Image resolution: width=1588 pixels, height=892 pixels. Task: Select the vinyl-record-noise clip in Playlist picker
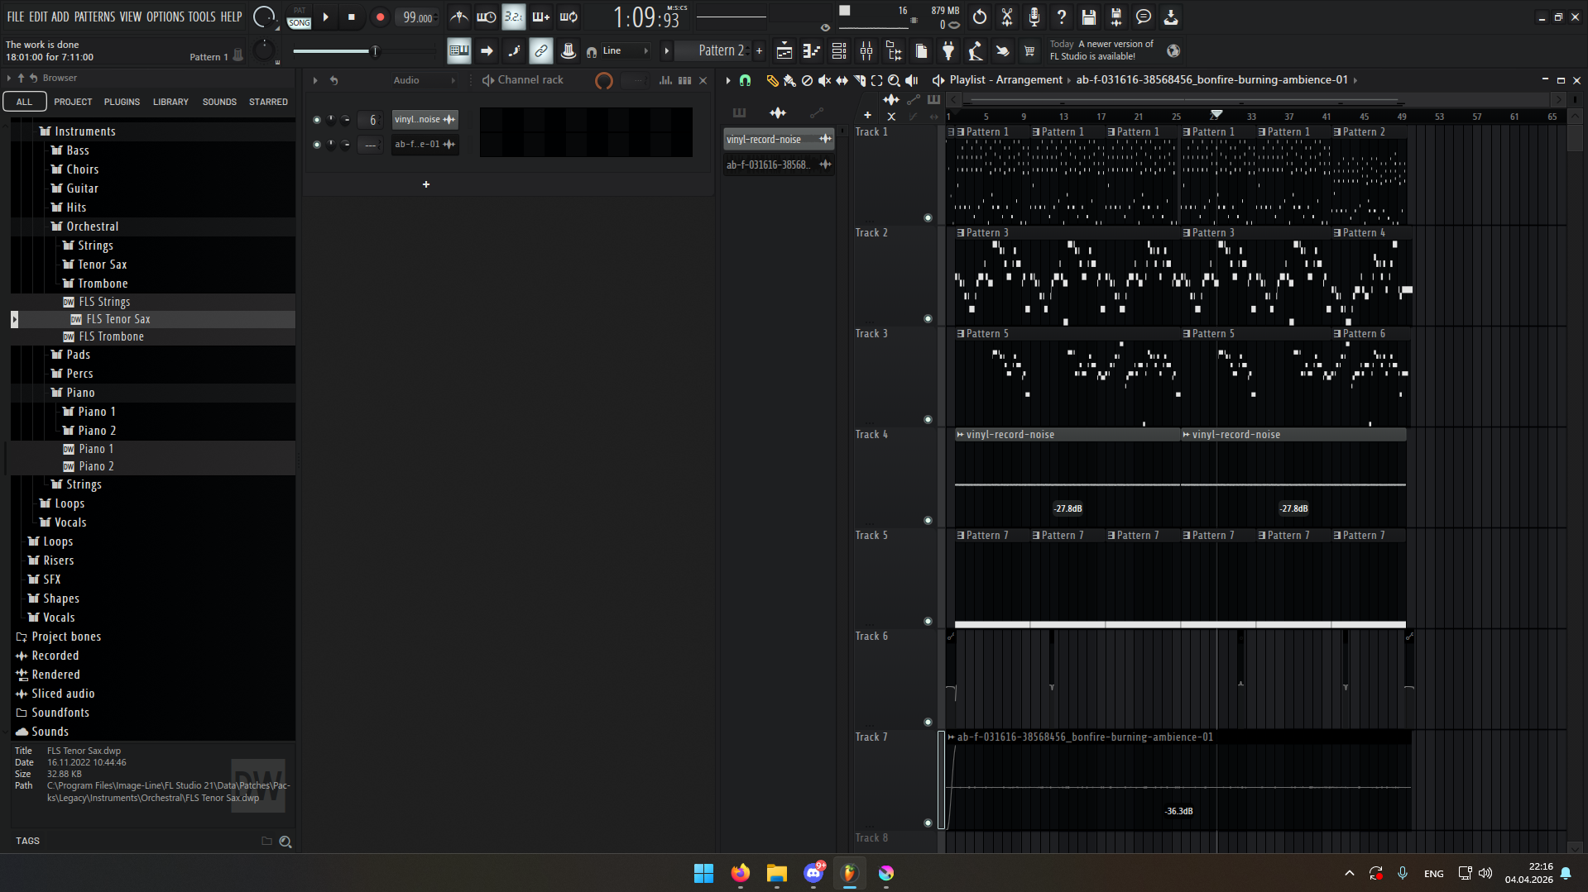click(779, 140)
